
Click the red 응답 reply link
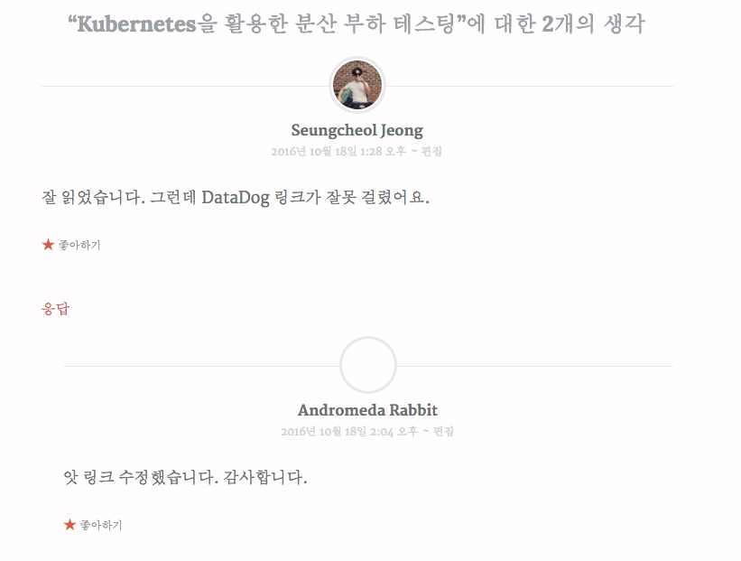click(55, 309)
